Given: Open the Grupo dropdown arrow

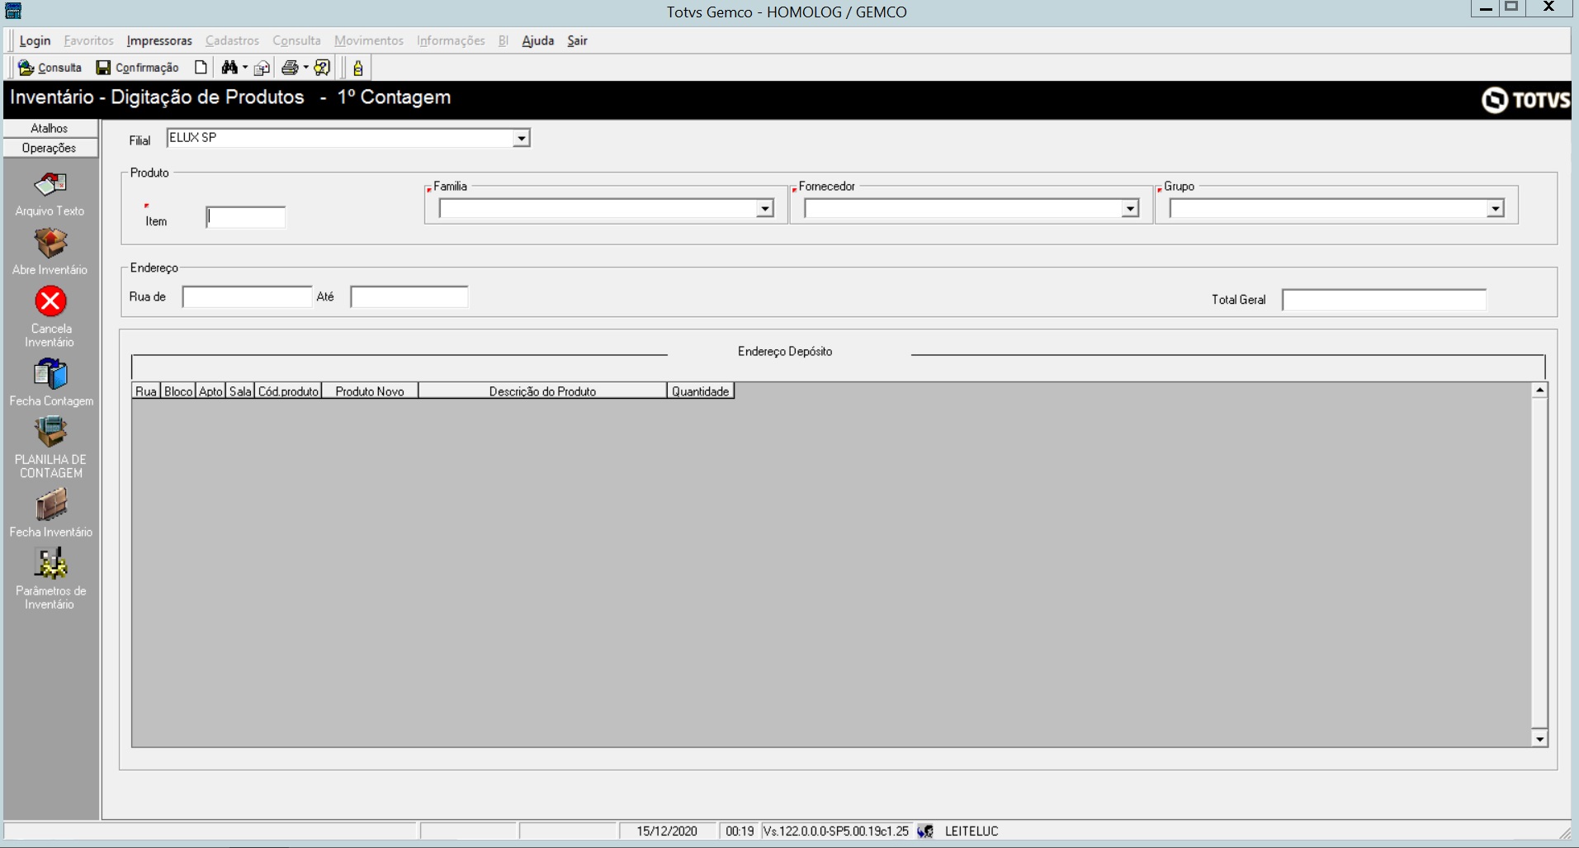Looking at the screenshot, I should coord(1496,209).
